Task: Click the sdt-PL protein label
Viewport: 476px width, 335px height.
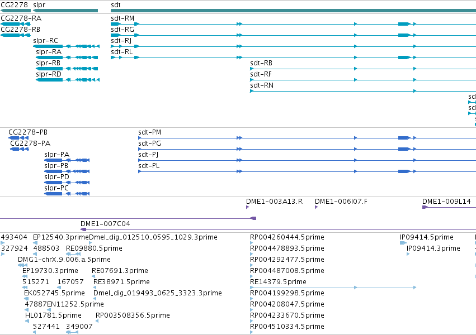Action: [x=149, y=166]
